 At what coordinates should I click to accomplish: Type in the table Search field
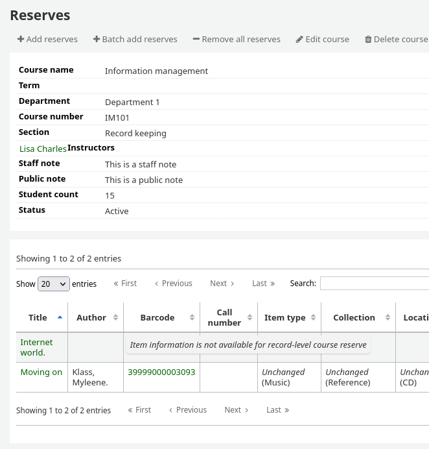coord(375,284)
